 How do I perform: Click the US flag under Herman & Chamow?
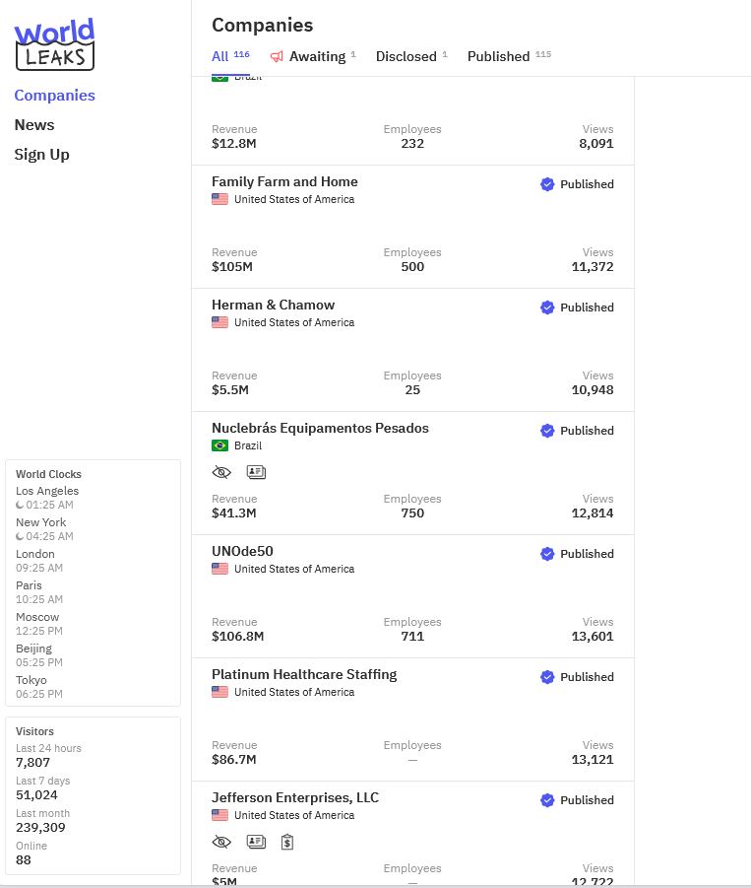(219, 322)
